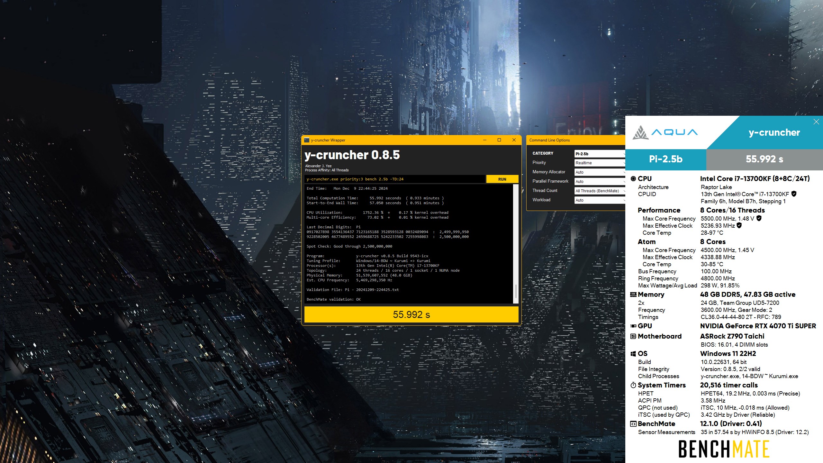
Task: Click the yellow RUN button
Action: pyautogui.click(x=502, y=179)
